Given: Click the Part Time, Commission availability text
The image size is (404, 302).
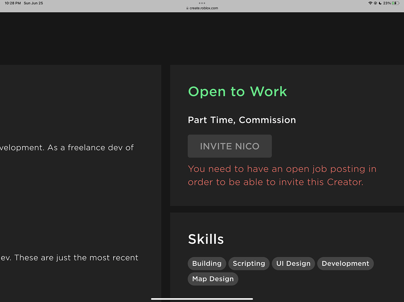Looking at the screenshot, I should 242,120.
